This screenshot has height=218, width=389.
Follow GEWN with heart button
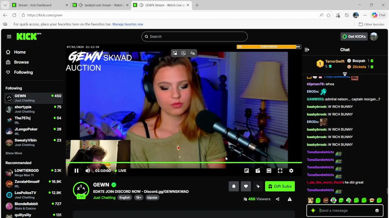point(246,186)
